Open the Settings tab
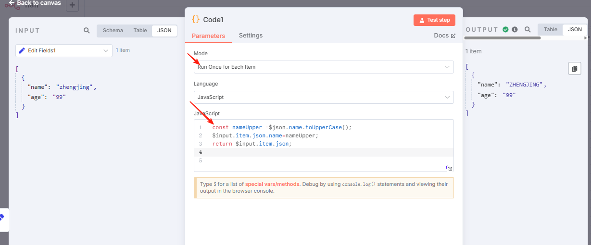 coord(251,36)
